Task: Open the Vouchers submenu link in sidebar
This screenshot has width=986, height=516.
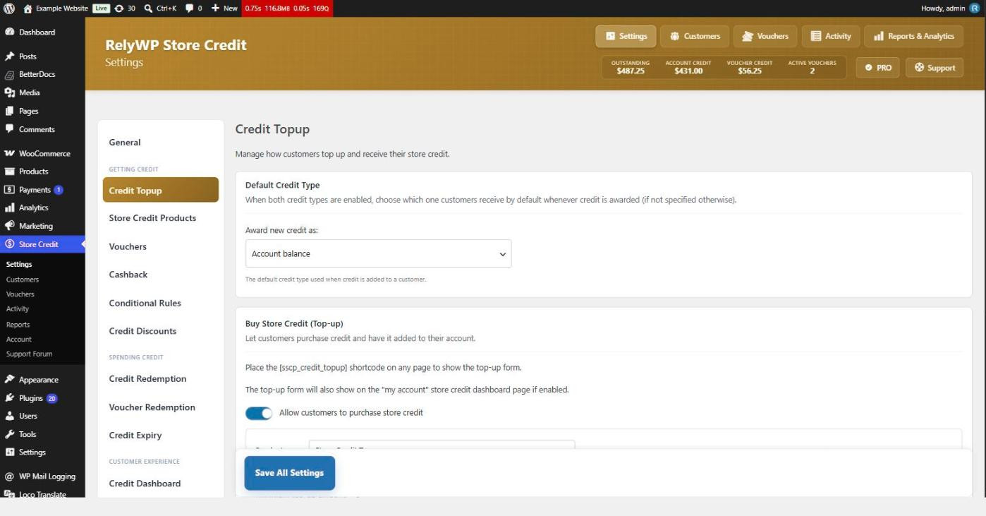Action: (x=20, y=294)
